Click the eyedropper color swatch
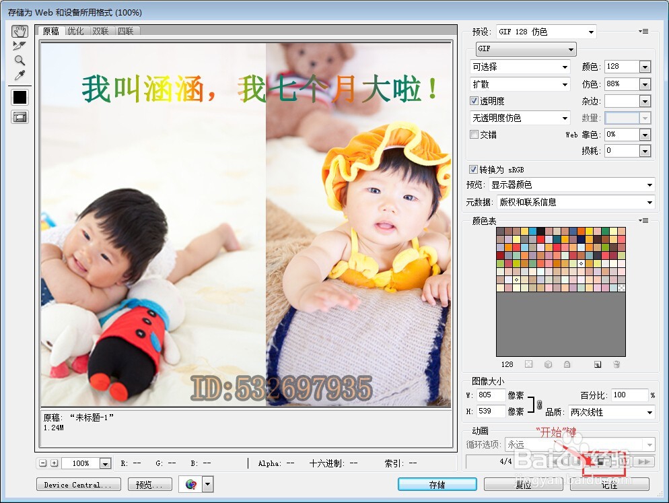 (20, 97)
